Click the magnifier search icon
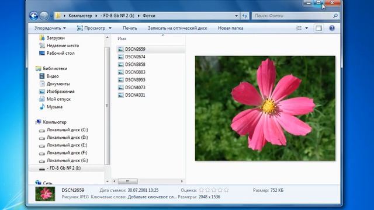This screenshot has width=374, height=210. click(x=335, y=16)
